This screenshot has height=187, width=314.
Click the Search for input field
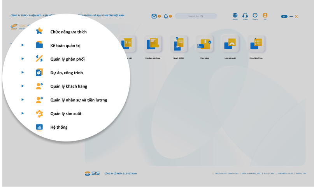pos(196,16)
